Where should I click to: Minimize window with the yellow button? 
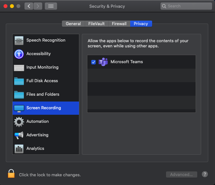12,6
